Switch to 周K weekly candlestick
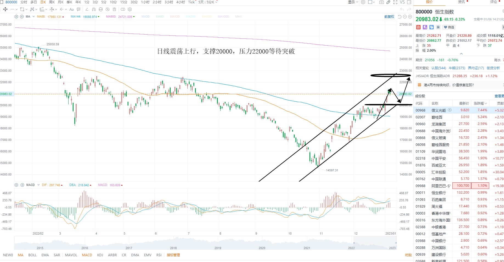Screen dimensions: 504x262 click(x=52, y=2)
